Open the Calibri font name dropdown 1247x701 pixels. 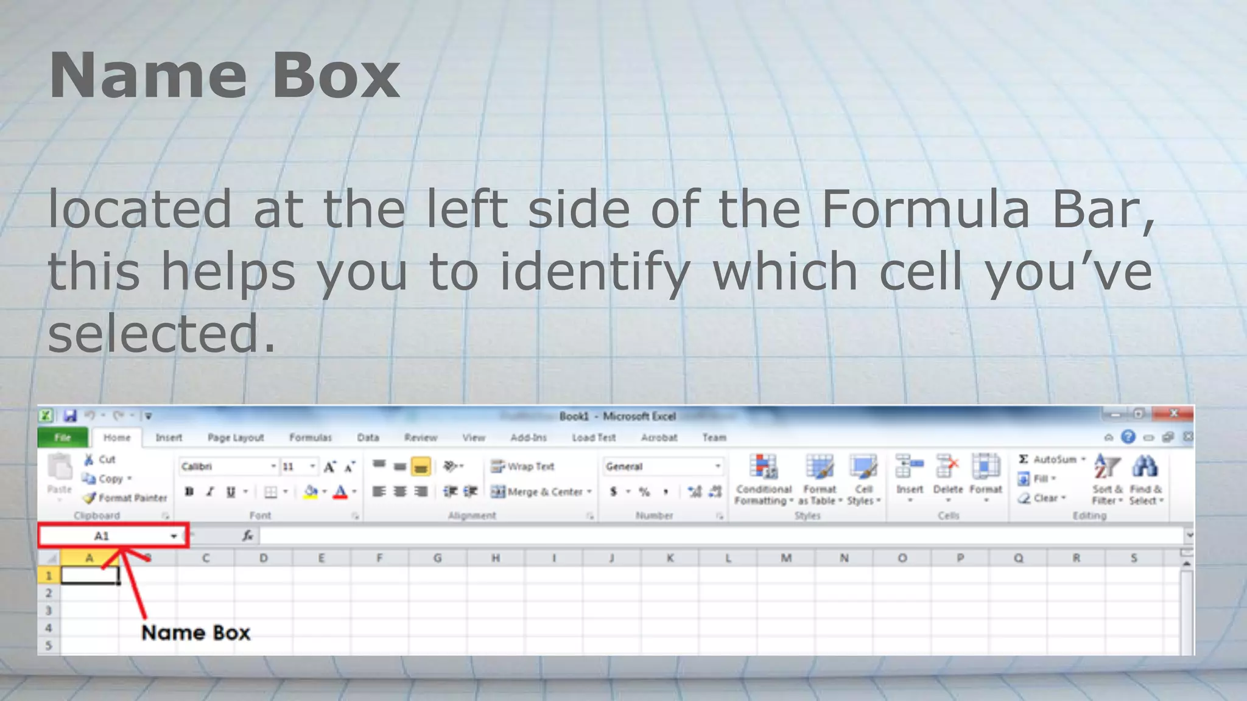(273, 467)
